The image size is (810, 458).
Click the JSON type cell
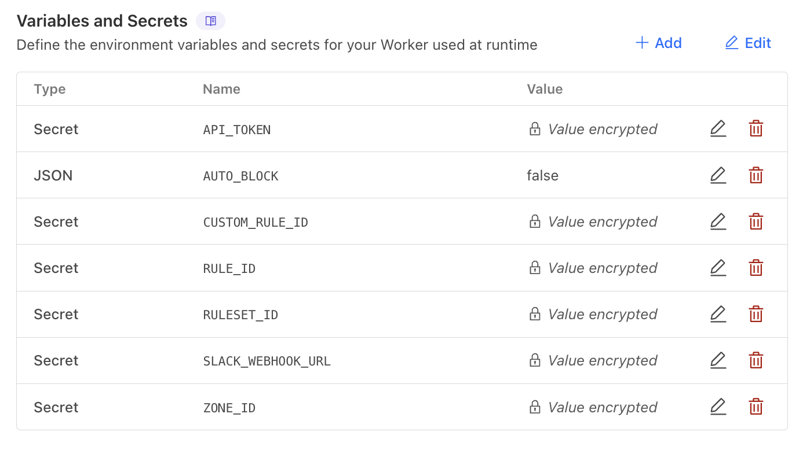(x=53, y=175)
